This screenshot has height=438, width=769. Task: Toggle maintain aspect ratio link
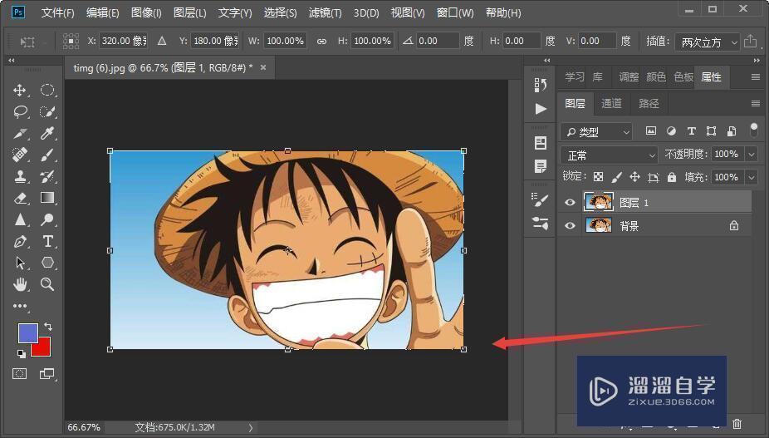click(321, 42)
